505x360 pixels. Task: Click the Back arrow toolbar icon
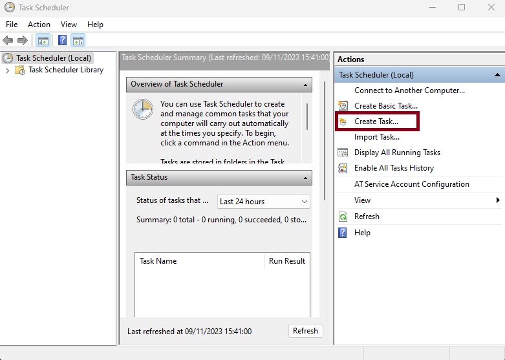click(8, 41)
